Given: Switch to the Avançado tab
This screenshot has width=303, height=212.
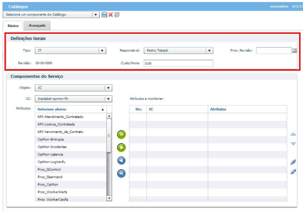Looking at the screenshot, I should tap(37, 25).
